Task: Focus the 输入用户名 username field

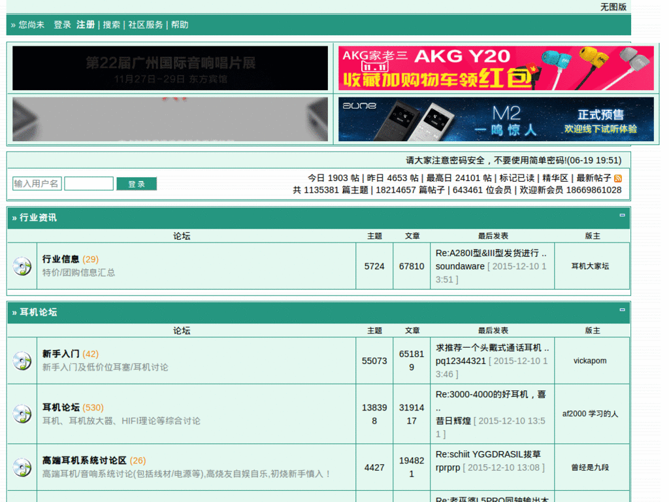Action: pos(37,184)
